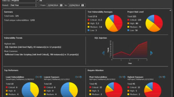Click red Critical swatch in Project Risk Level
The height and width of the screenshot is (97, 174).
tap(128, 20)
